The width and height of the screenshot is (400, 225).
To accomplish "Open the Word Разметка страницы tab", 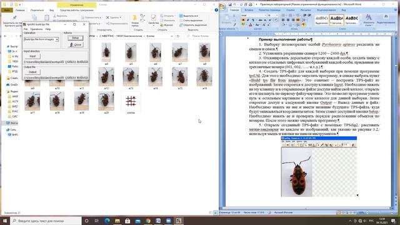I will [x=269, y=10].
